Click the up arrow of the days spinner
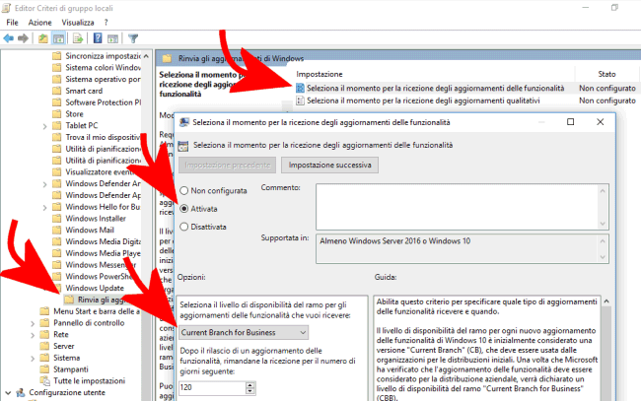 click(x=250, y=384)
